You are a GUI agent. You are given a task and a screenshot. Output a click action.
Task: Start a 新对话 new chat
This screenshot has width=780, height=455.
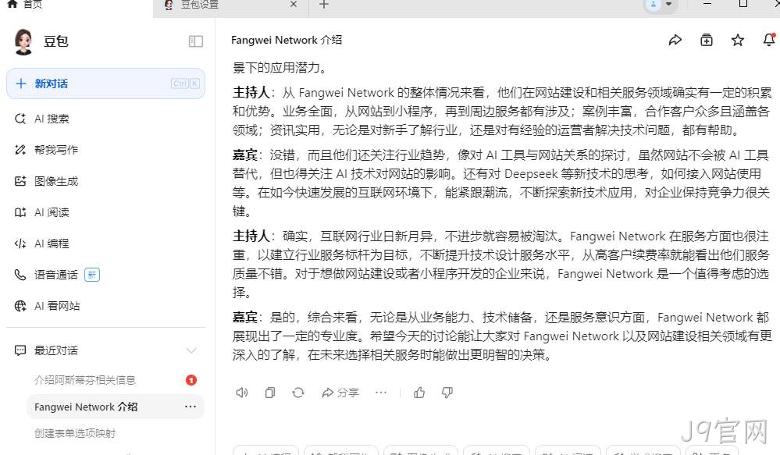105,84
